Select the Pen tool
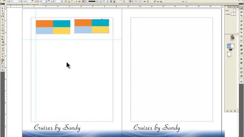Screen dimensions: 244x137 tap(3, 25)
